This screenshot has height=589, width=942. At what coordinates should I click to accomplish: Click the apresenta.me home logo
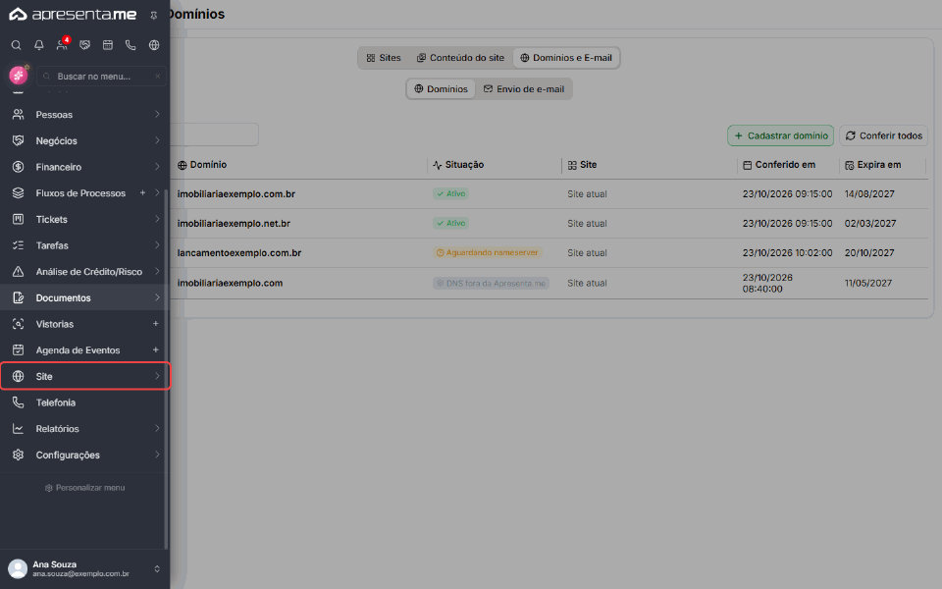point(73,15)
